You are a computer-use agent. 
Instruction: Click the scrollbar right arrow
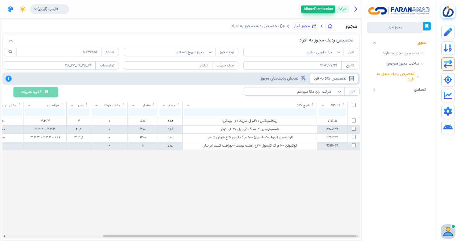point(358,236)
